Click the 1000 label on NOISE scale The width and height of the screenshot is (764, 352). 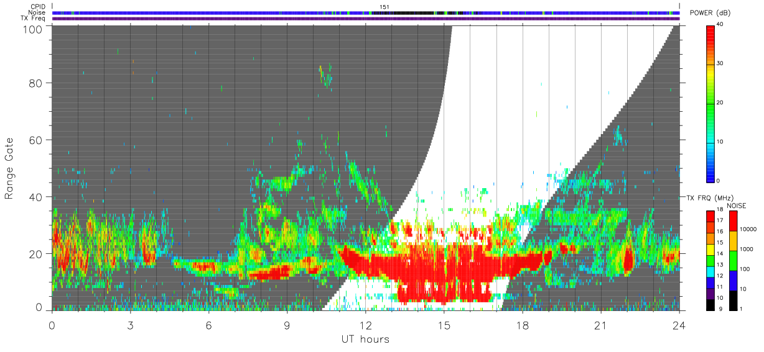(748, 248)
